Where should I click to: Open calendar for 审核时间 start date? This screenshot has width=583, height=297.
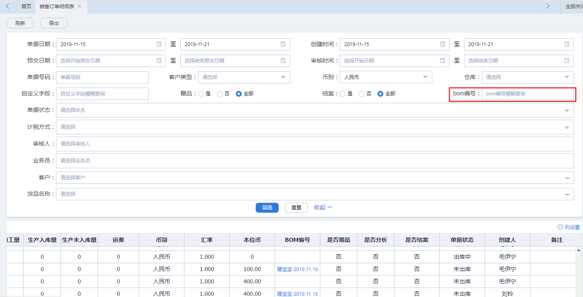click(443, 61)
